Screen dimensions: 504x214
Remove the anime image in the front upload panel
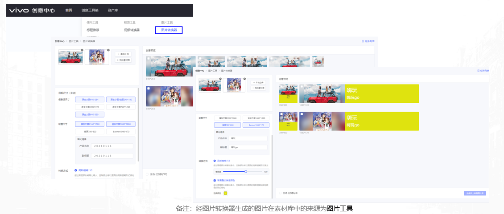[x=245, y=78]
